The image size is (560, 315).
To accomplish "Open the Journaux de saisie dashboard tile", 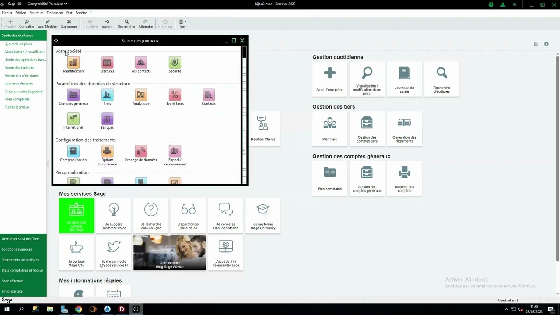I will click(404, 79).
